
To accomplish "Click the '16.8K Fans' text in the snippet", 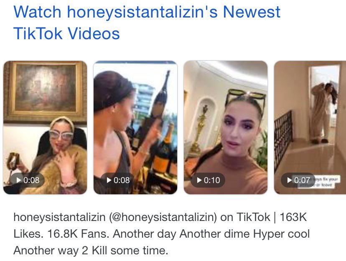I will pyautogui.click(x=78, y=233).
